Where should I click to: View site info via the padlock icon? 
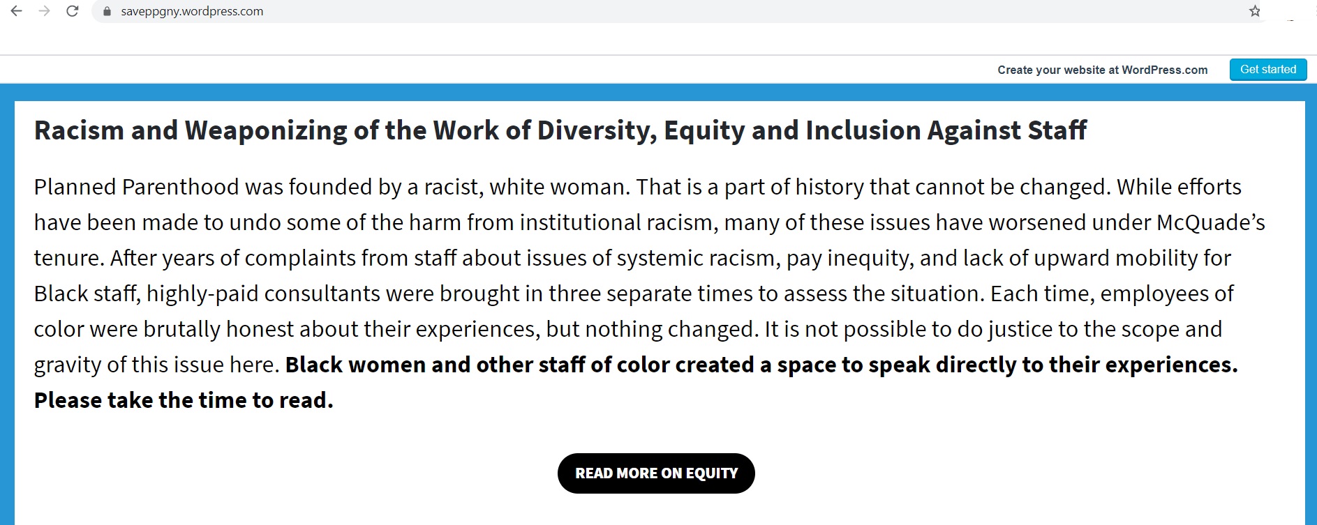(107, 11)
